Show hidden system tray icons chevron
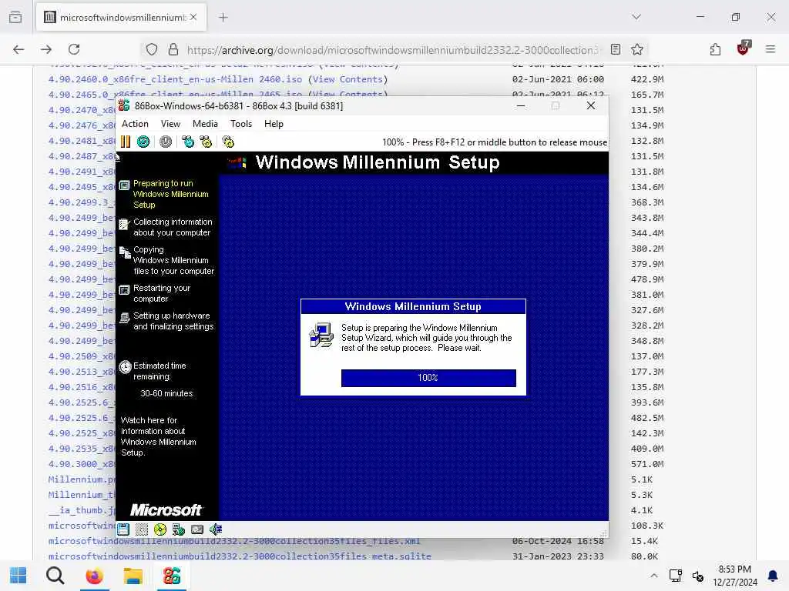This screenshot has height=591, width=789. click(653, 576)
